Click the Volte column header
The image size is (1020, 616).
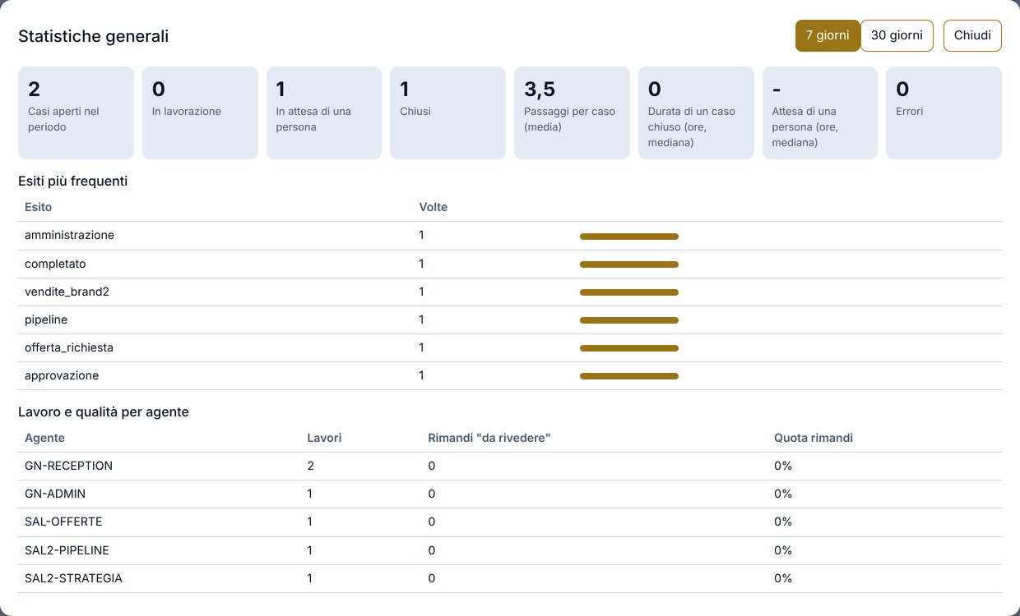(x=433, y=207)
